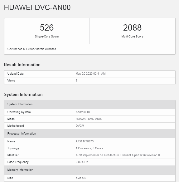Image resolution: width=179 pixels, height=182 pixels.
Task: Click the Topology value 1 Processor, 8 Cores
Action: [x=89, y=148]
